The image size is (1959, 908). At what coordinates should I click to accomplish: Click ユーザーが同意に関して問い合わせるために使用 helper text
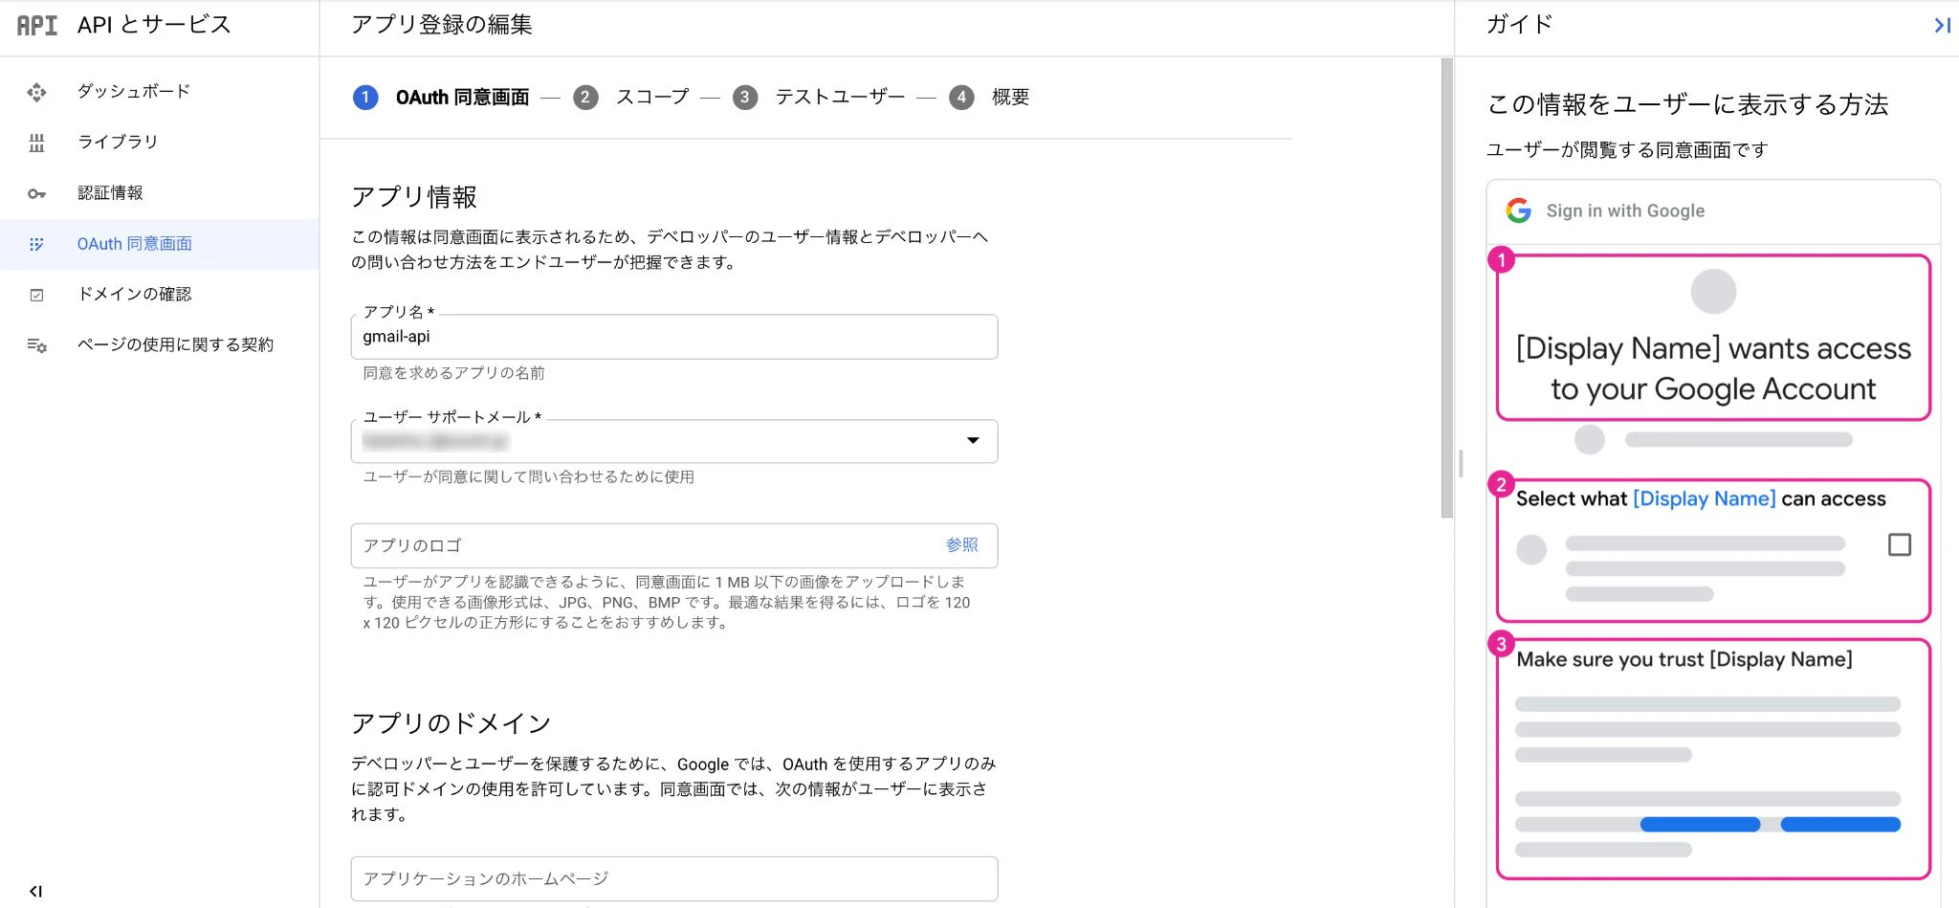(528, 476)
